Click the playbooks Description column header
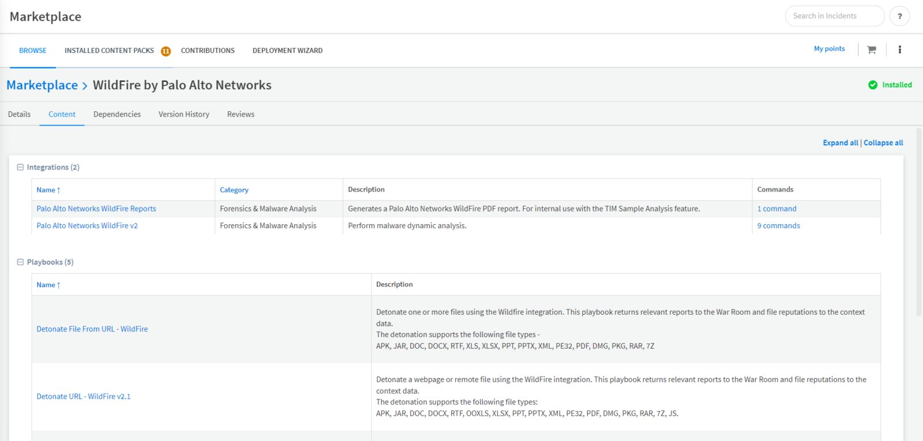The width and height of the screenshot is (923, 441). (x=395, y=285)
